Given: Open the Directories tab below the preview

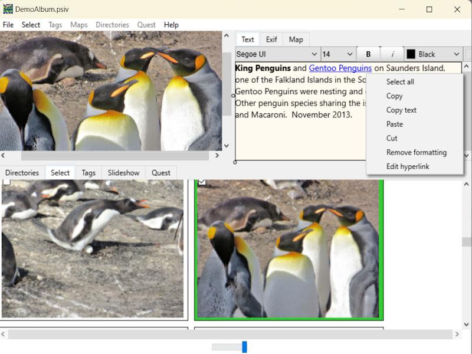Looking at the screenshot, I should [22, 172].
